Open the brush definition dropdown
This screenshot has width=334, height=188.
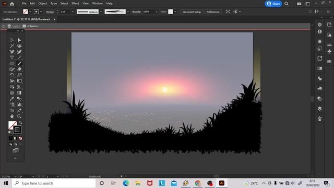[128, 11]
